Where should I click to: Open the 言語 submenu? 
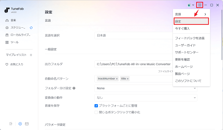click(x=191, y=14)
